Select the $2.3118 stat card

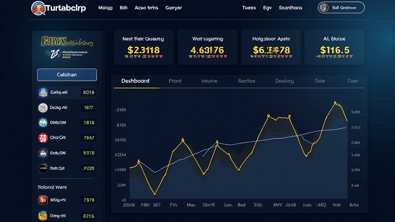pyautogui.click(x=143, y=46)
